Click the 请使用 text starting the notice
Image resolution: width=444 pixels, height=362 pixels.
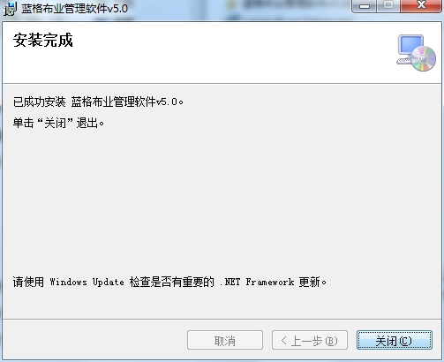point(28,282)
